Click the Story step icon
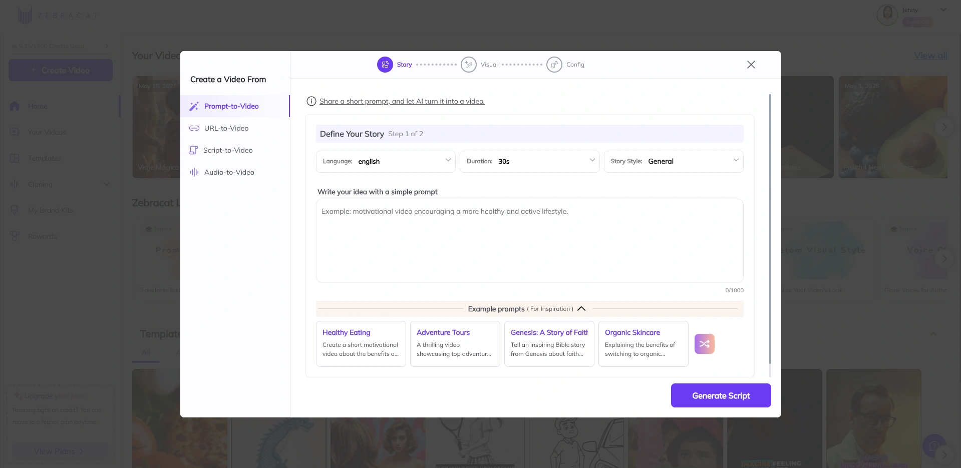The width and height of the screenshot is (961, 468). pos(385,65)
